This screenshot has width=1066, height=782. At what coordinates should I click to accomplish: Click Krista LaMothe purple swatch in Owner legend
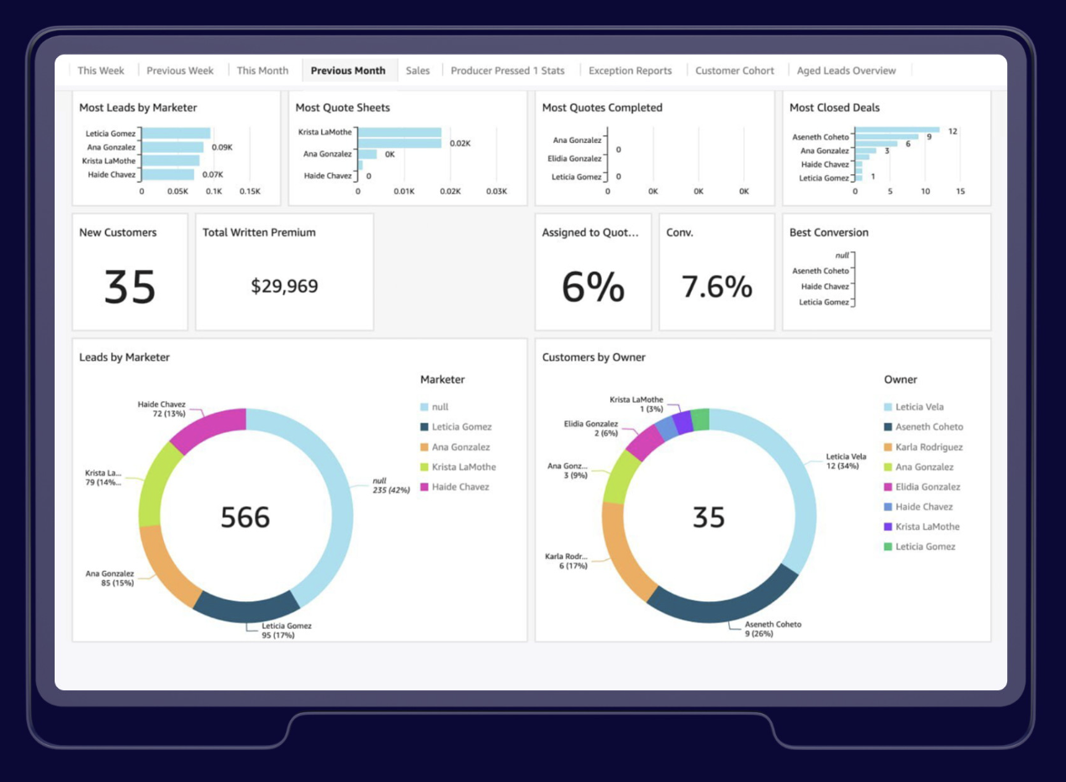coord(889,526)
